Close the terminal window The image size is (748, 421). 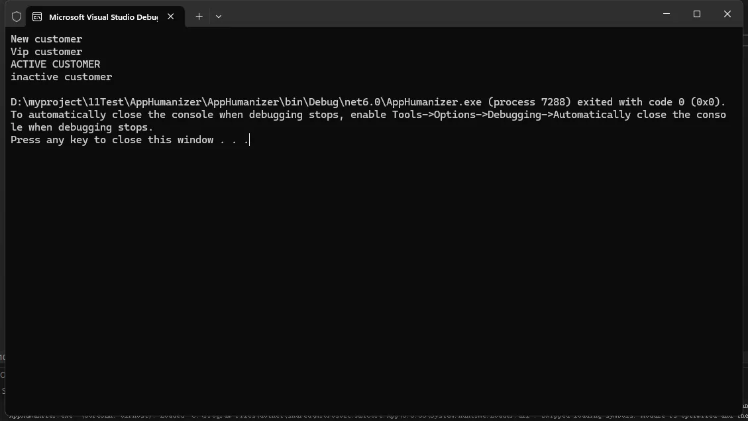727,14
